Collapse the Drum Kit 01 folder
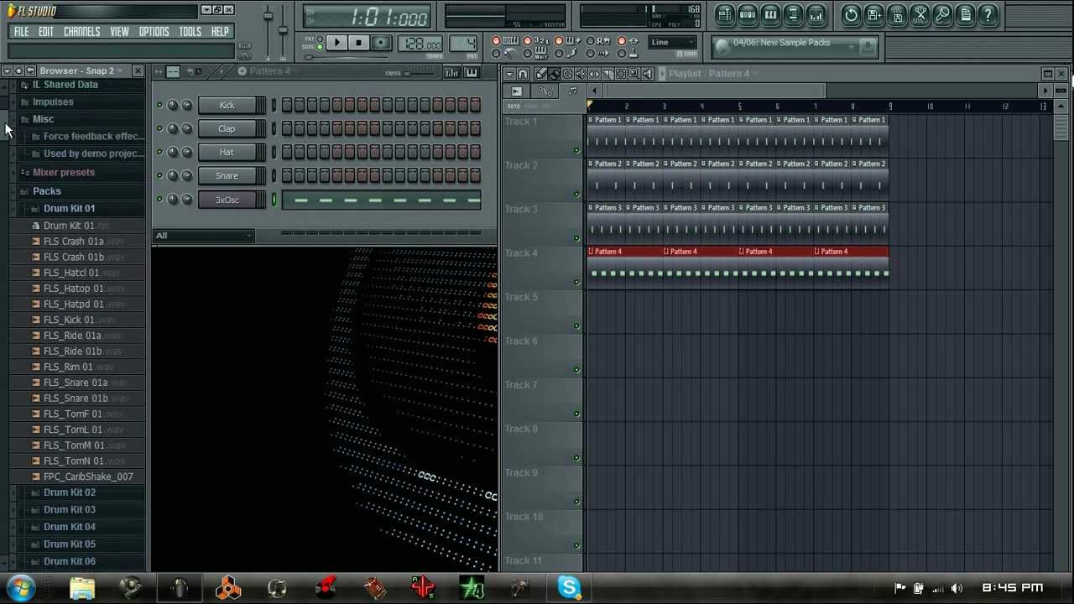This screenshot has width=1074, height=604. (69, 208)
